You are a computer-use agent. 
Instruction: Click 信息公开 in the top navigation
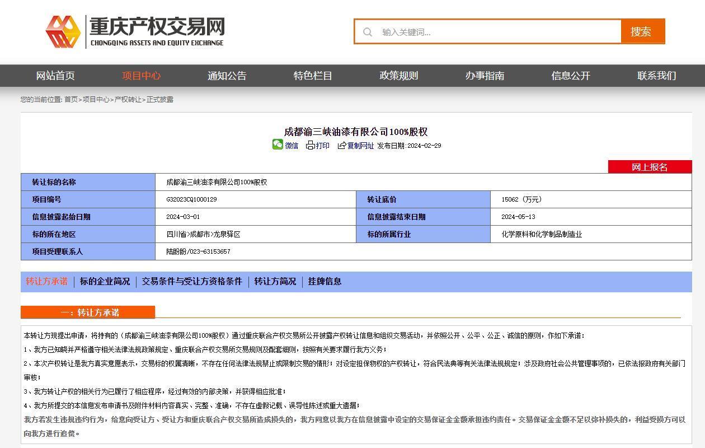click(571, 76)
